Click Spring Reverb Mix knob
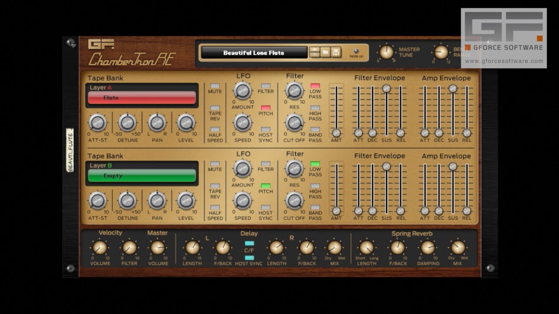The width and height of the screenshot is (559, 314). click(x=458, y=248)
